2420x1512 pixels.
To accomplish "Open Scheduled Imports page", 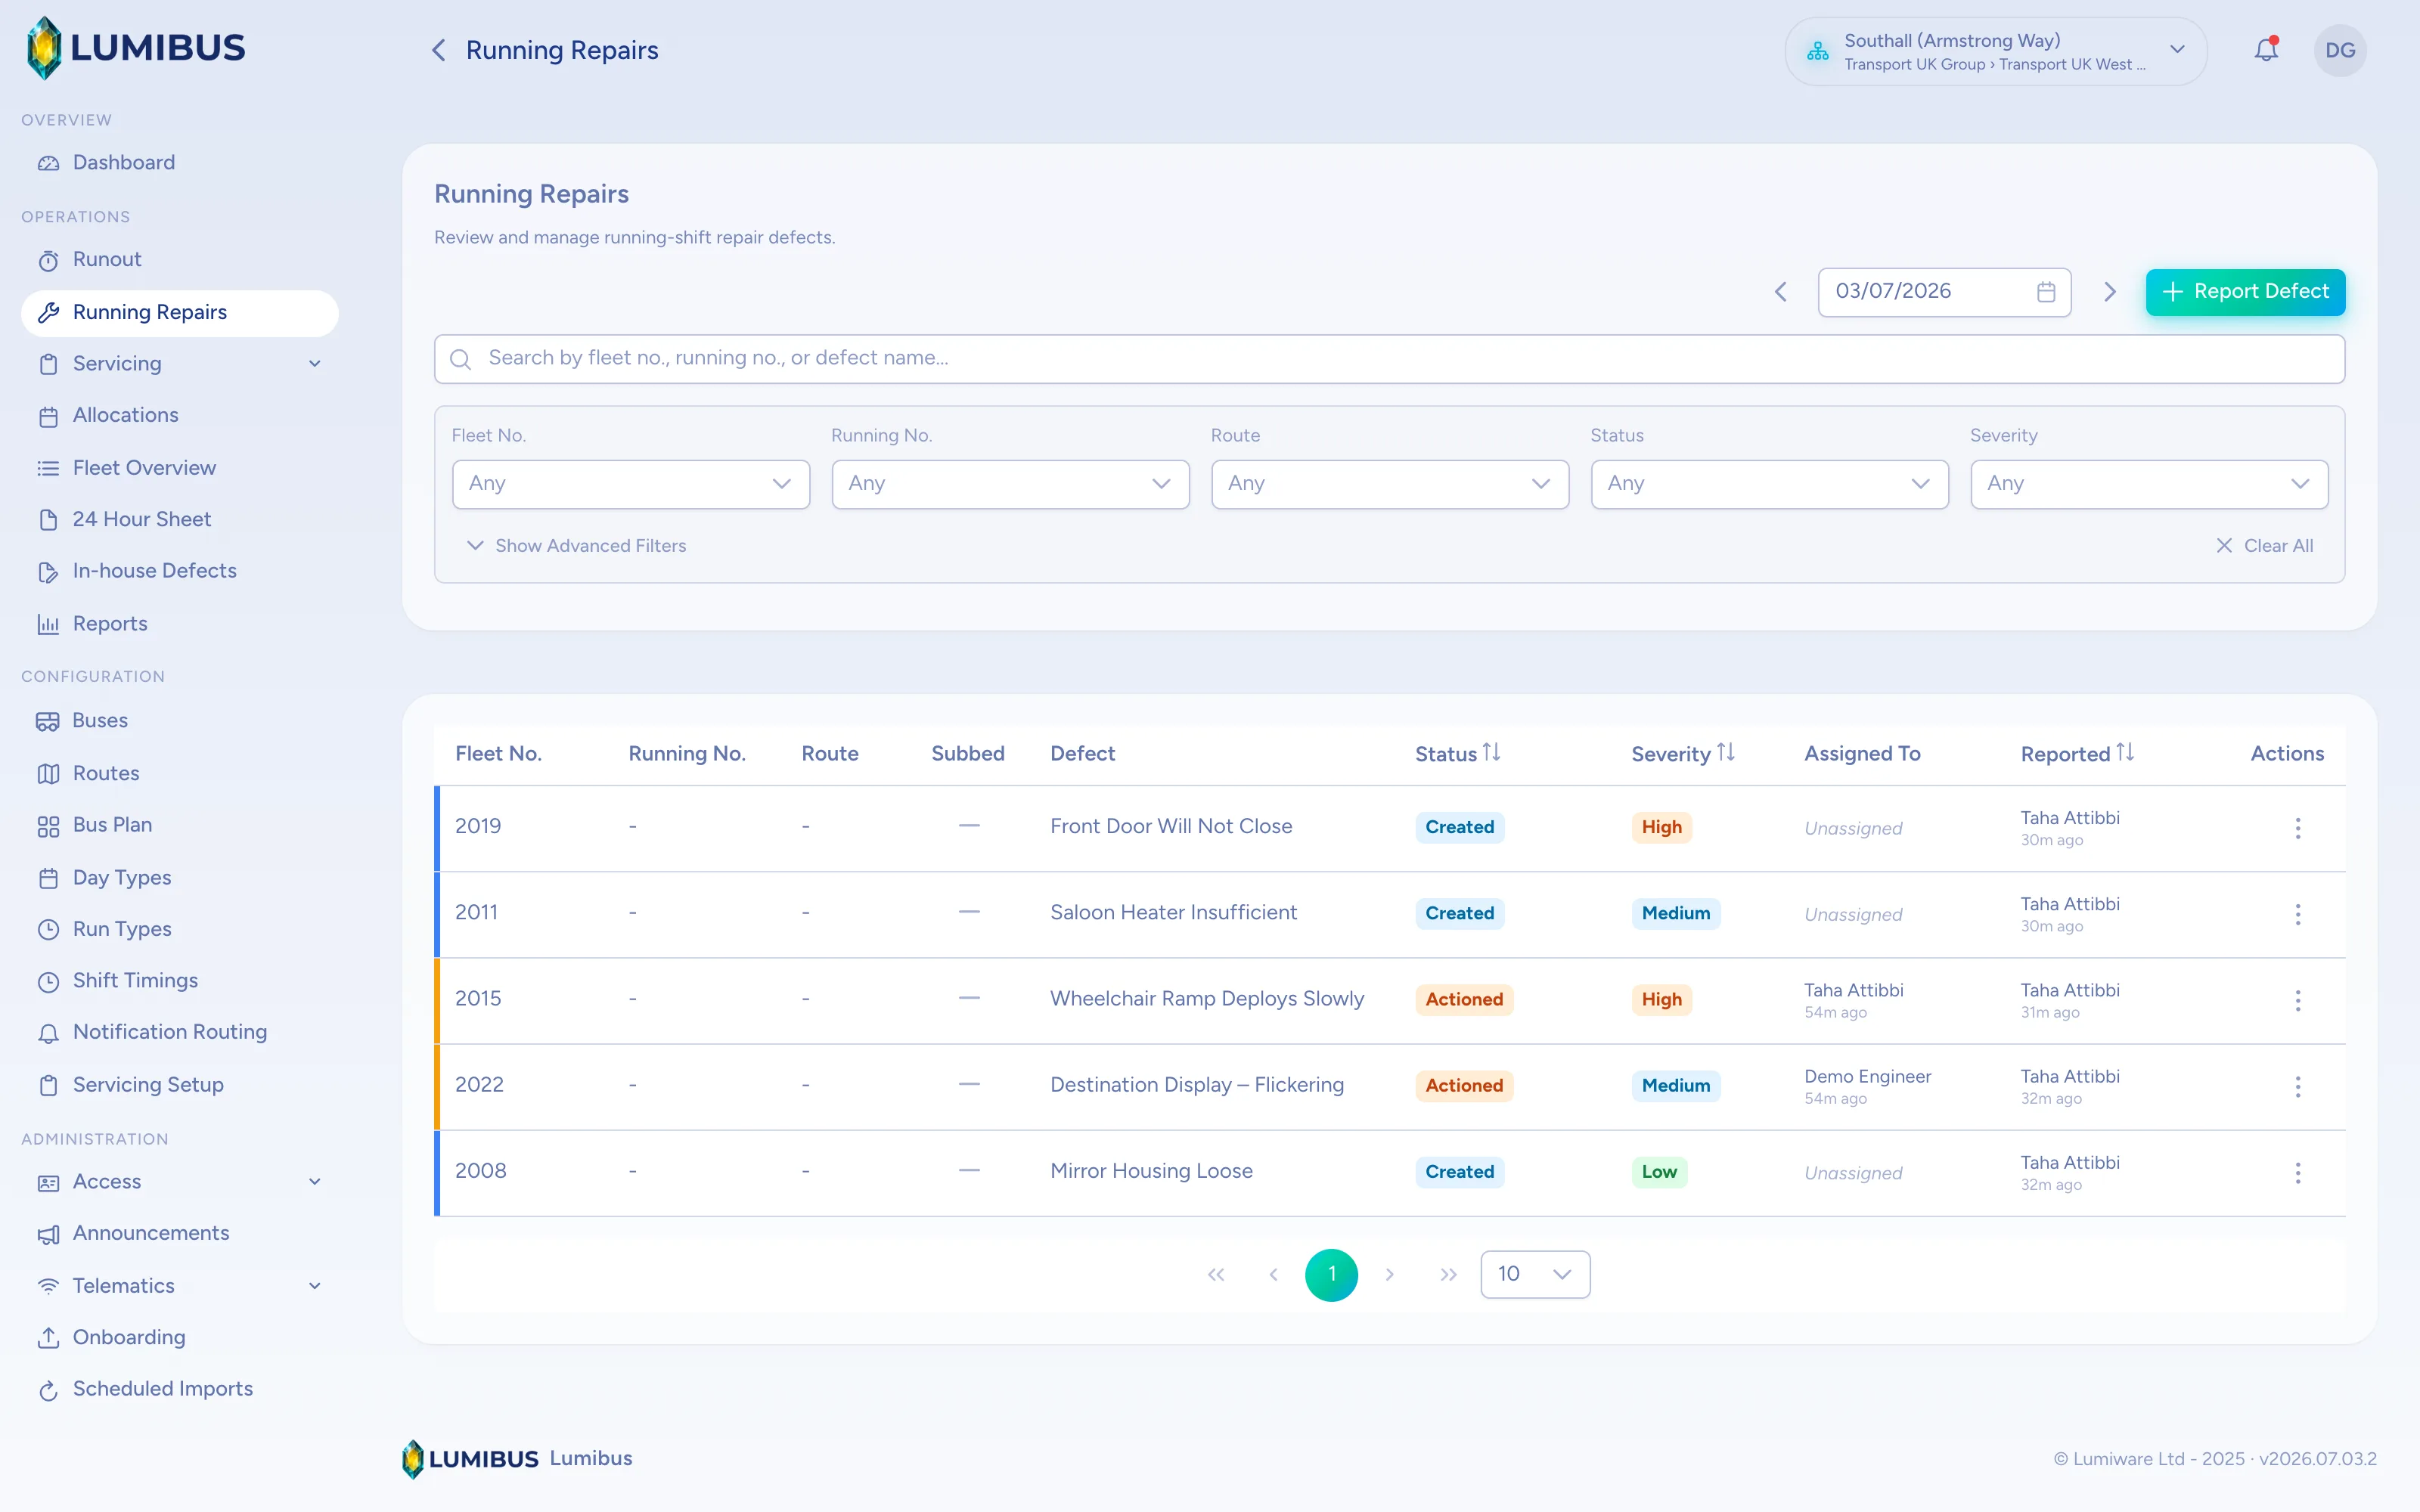I will [180, 1389].
